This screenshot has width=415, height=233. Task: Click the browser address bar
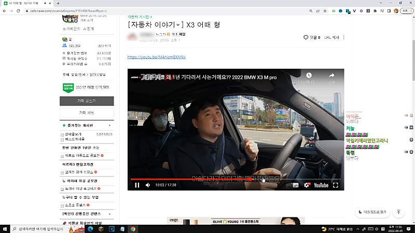click(x=167, y=11)
